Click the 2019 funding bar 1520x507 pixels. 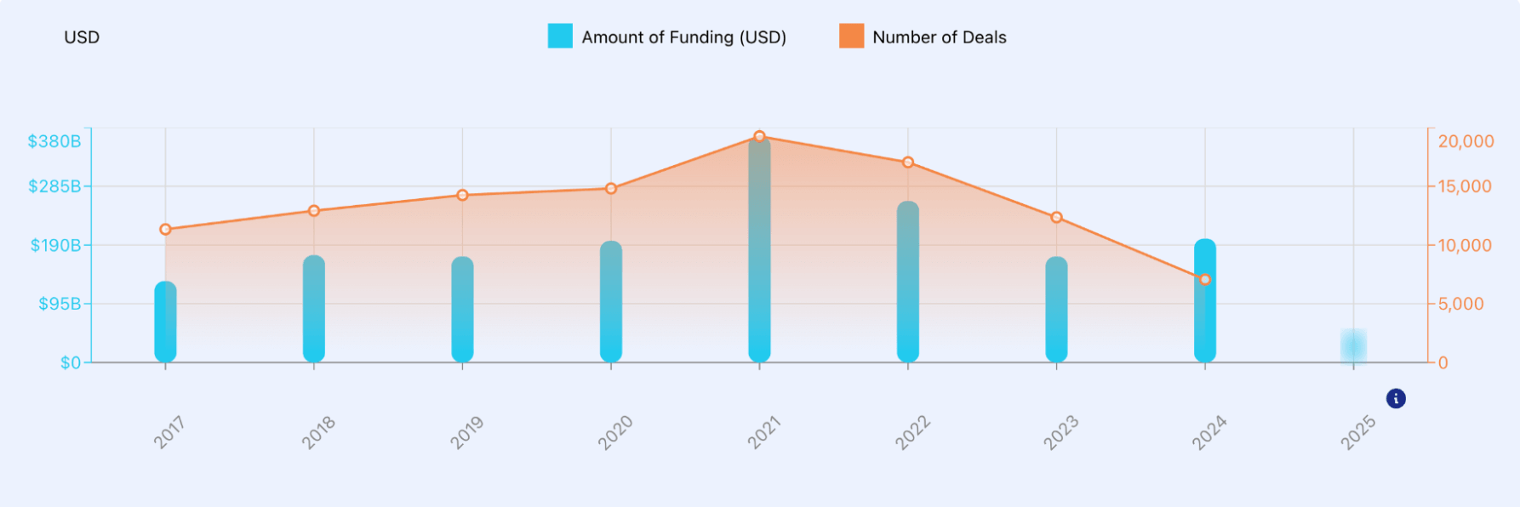pos(462,309)
